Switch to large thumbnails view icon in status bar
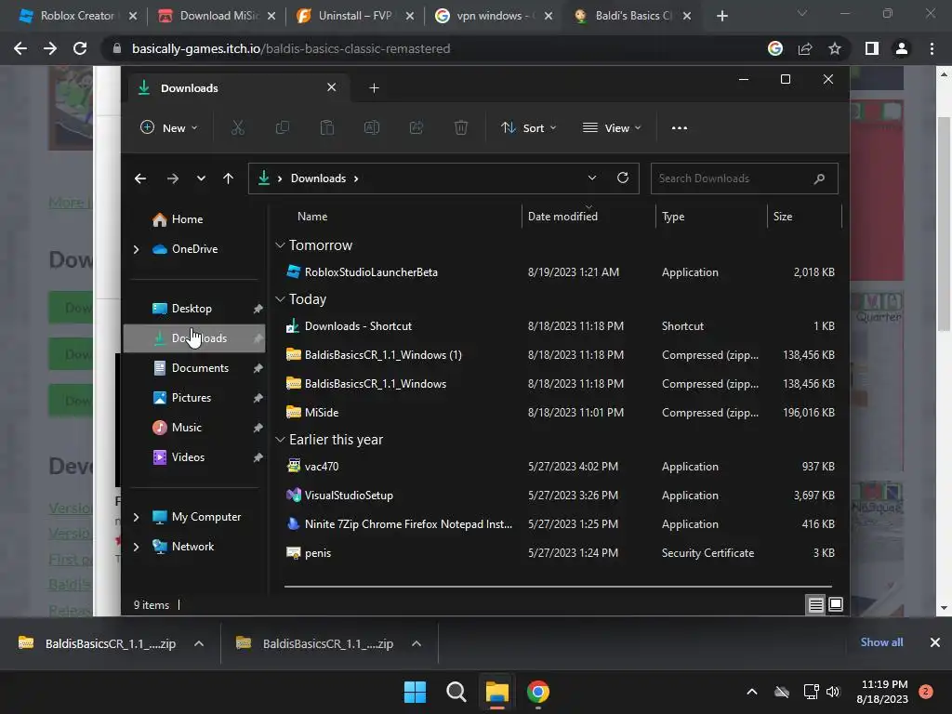Viewport: 952px width, 714px height. 836,604
